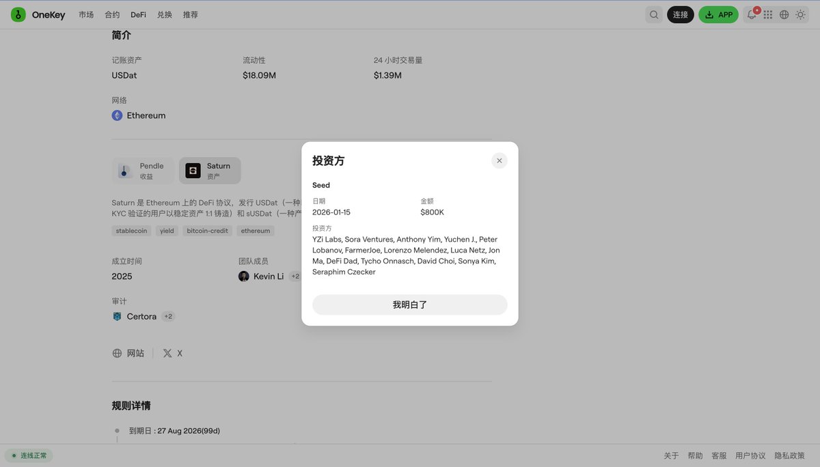Click the 我明白了 button
Image resolution: width=820 pixels, height=467 pixels.
410,305
